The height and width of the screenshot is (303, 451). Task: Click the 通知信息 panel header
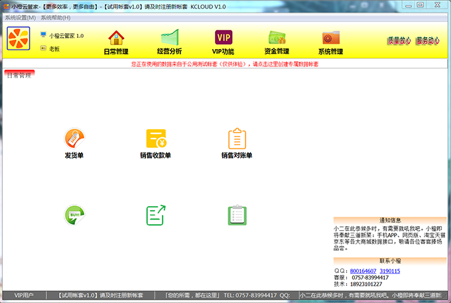click(390, 221)
